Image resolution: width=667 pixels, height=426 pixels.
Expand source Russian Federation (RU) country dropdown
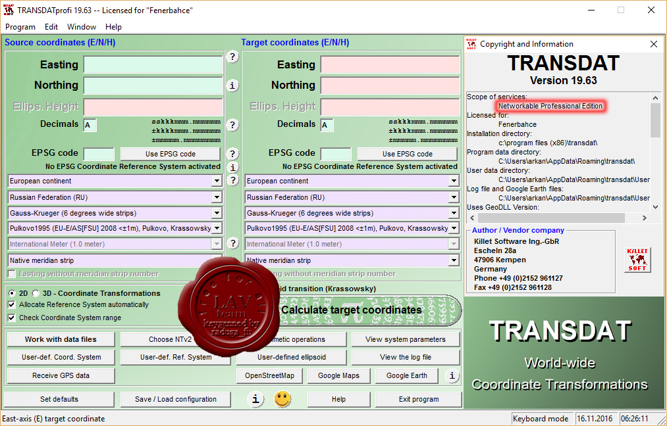point(217,197)
